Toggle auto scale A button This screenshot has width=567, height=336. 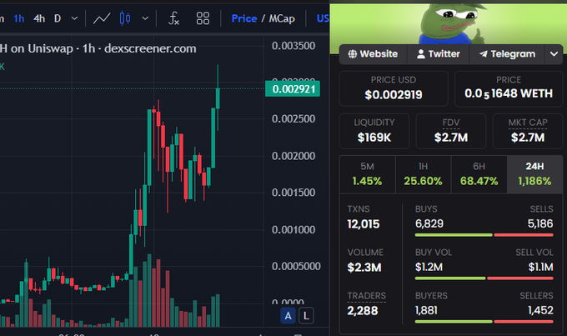pyautogui.click(x=289, y=316)
